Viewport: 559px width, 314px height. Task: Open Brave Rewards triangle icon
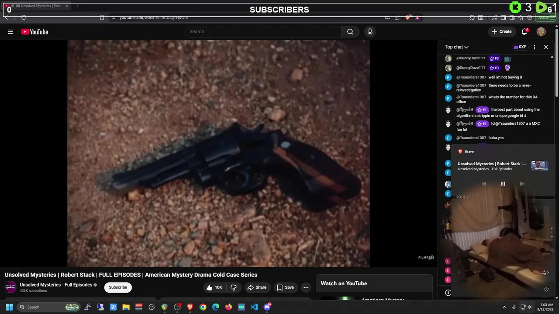point(417,17)
